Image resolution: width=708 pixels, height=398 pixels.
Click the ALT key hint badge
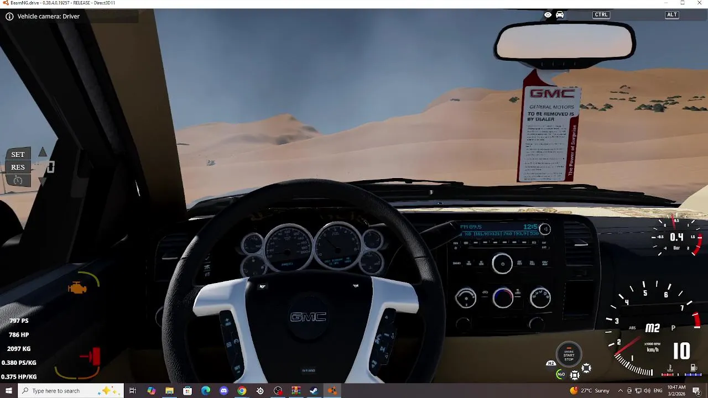(672, 15)
